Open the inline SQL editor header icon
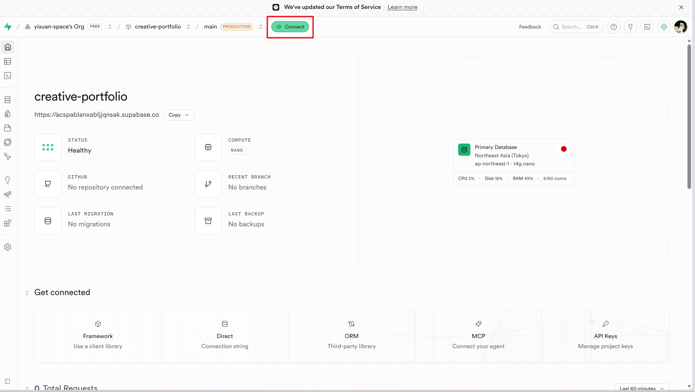 [x=647, y=27]
